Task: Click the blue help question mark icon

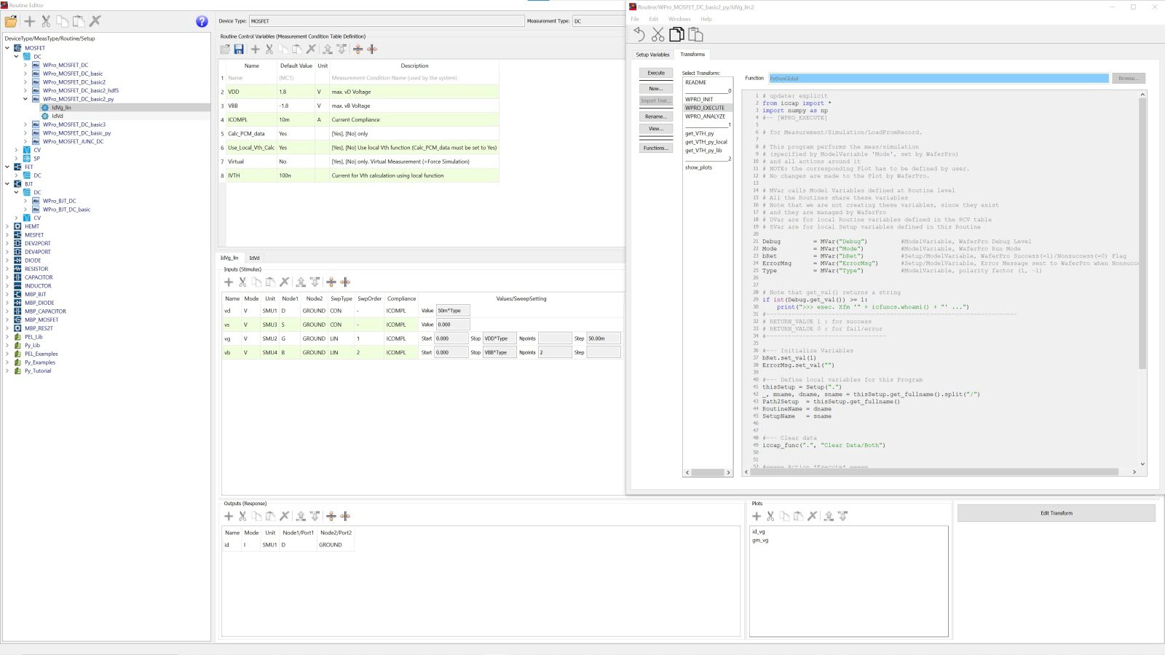Action: pos(202,22)
